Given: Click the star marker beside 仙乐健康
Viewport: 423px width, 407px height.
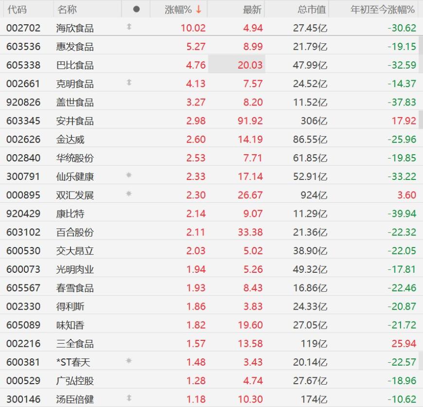Looking at the screenshot, I should coord(129,176).
